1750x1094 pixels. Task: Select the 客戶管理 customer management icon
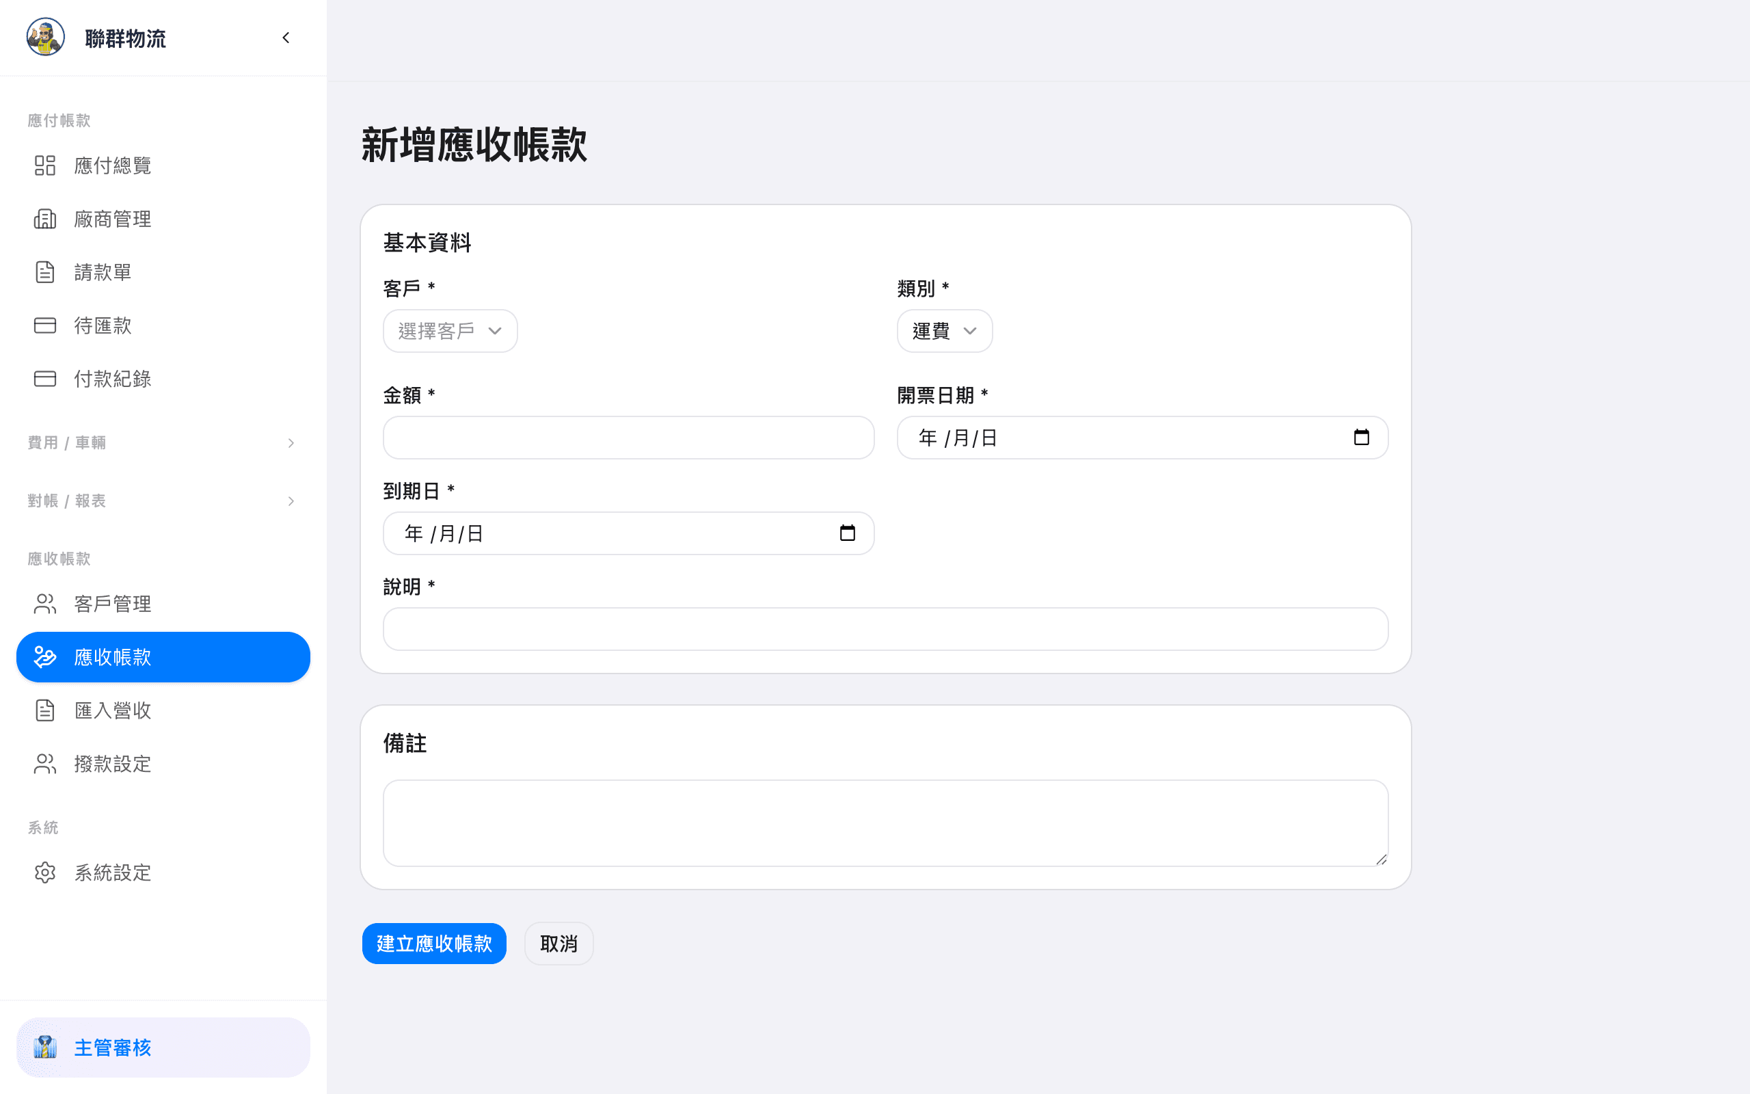(45, 602)
